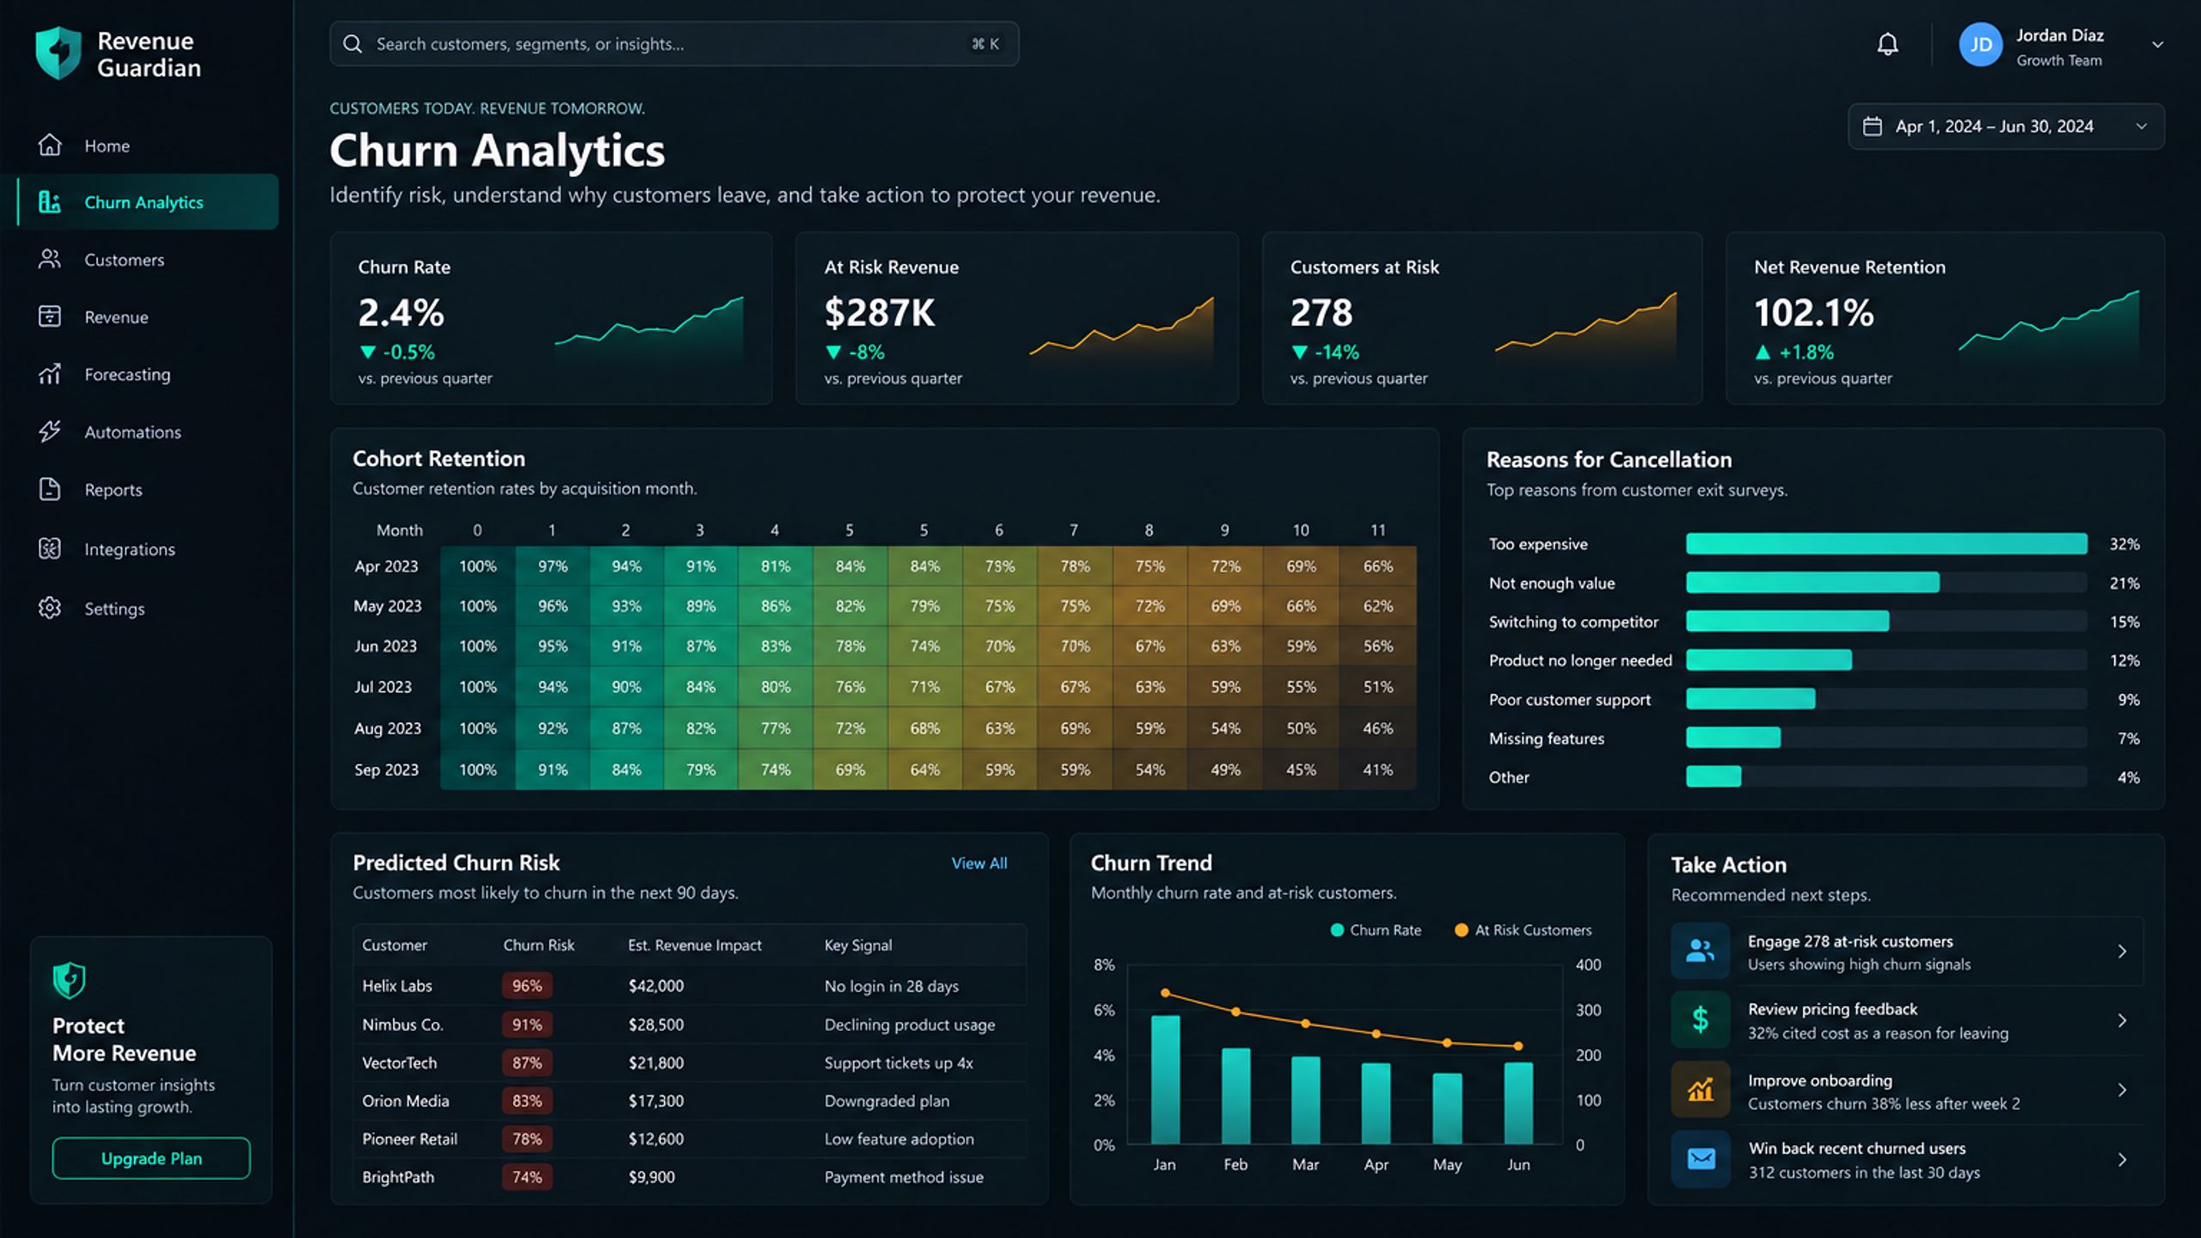Image resolution: width=2201 pixels, height=1238 pixels.
Task: Click Sep 2023 month 11 cell 41%
Action: [1377, 769]
